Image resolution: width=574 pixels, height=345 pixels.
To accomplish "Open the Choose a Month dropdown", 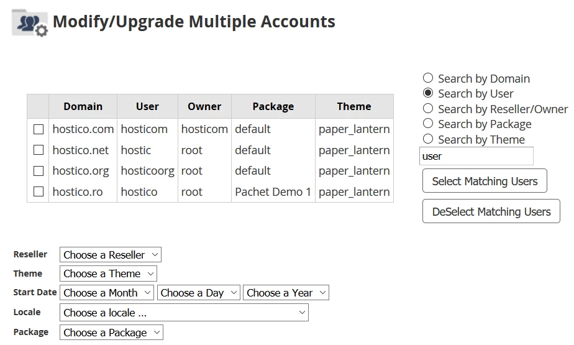I will click(106, 293).
